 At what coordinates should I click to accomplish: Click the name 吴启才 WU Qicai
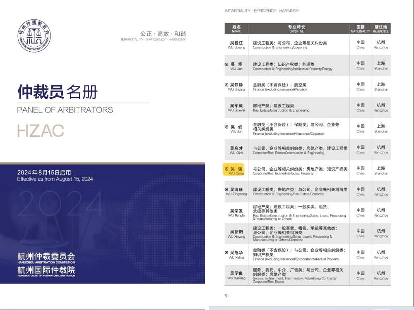click(236, 150)
